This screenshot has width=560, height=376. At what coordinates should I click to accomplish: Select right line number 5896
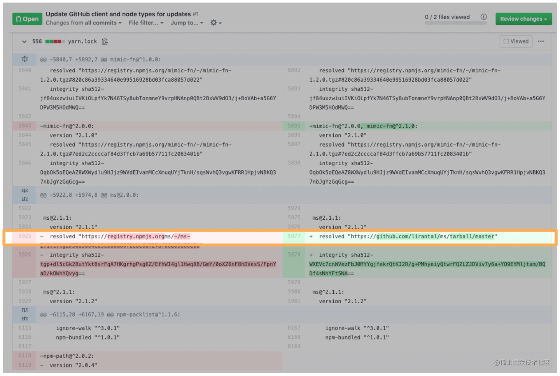tap(294, 135)
